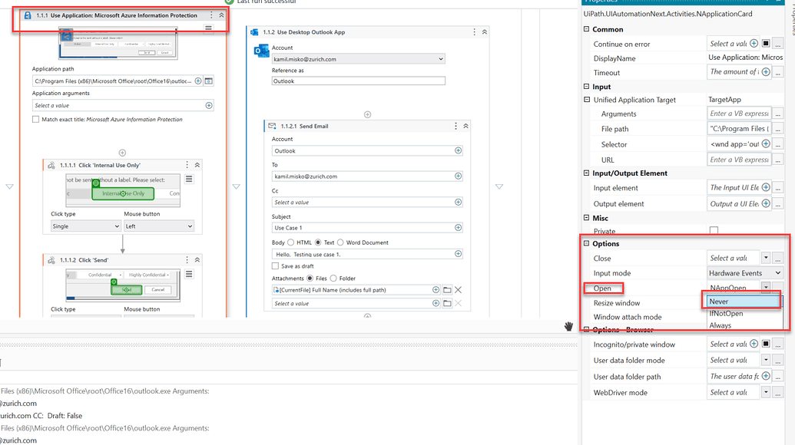Collapse Click 'Send' activity
The image size is (795, 445).
tap(197, 259)
